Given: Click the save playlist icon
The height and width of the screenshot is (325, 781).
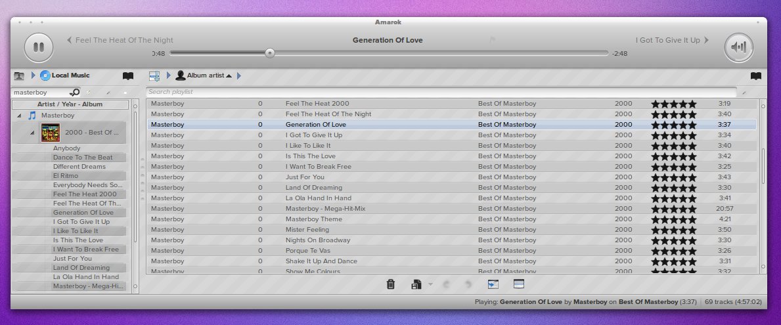Looking at the screenshot, I should pos(416,285).
